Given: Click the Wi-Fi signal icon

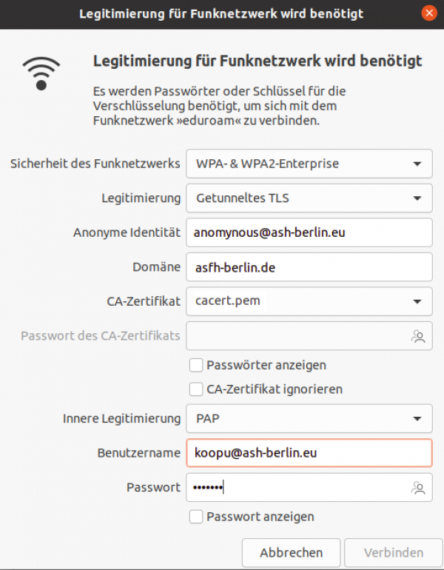Looking at the screenshot, I should pyautogui.click(x=41, y=73).
